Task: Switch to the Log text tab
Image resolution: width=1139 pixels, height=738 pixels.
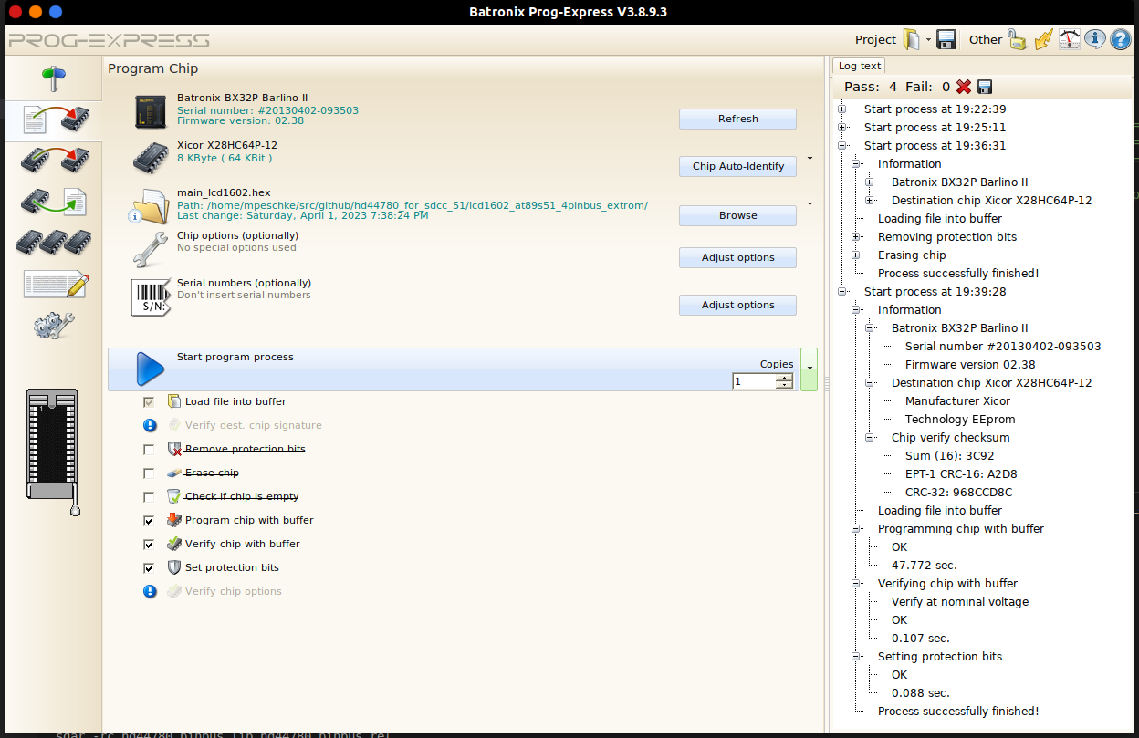Action: click(860, 66)
